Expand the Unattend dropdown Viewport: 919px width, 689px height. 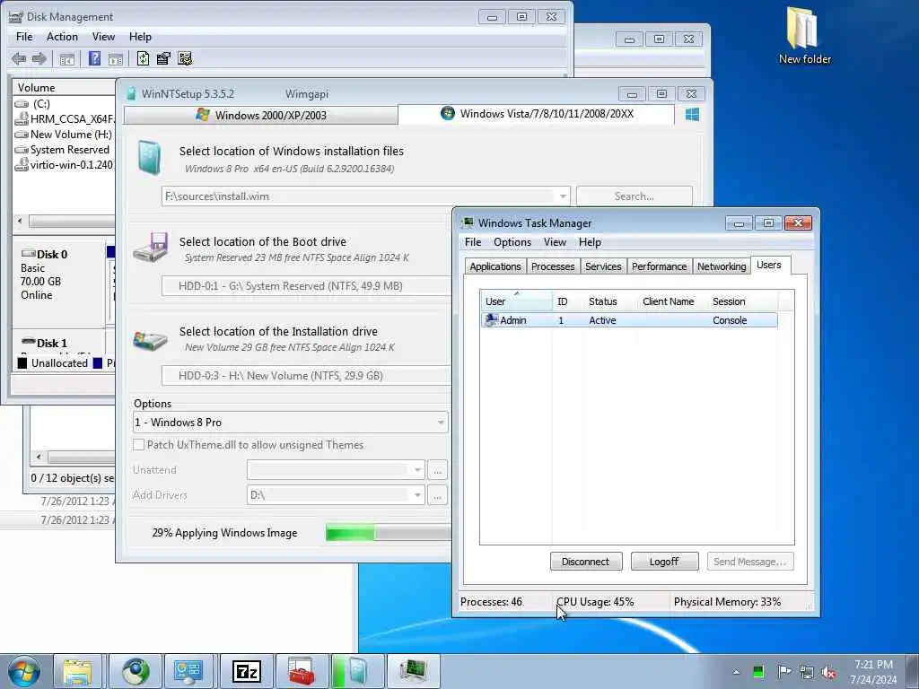417,470
